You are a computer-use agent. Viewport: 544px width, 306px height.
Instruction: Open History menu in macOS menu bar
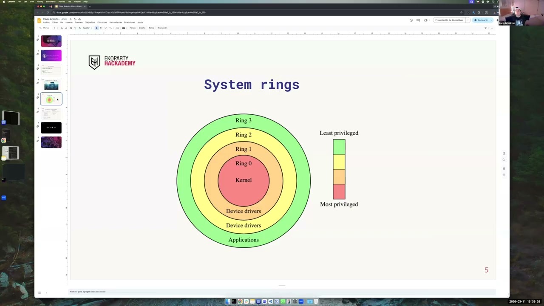(40, 2)
